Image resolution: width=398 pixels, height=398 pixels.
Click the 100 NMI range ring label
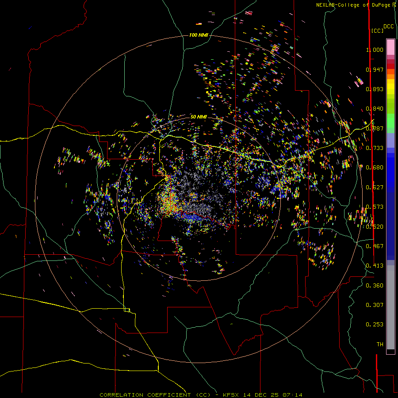point(199,35)
